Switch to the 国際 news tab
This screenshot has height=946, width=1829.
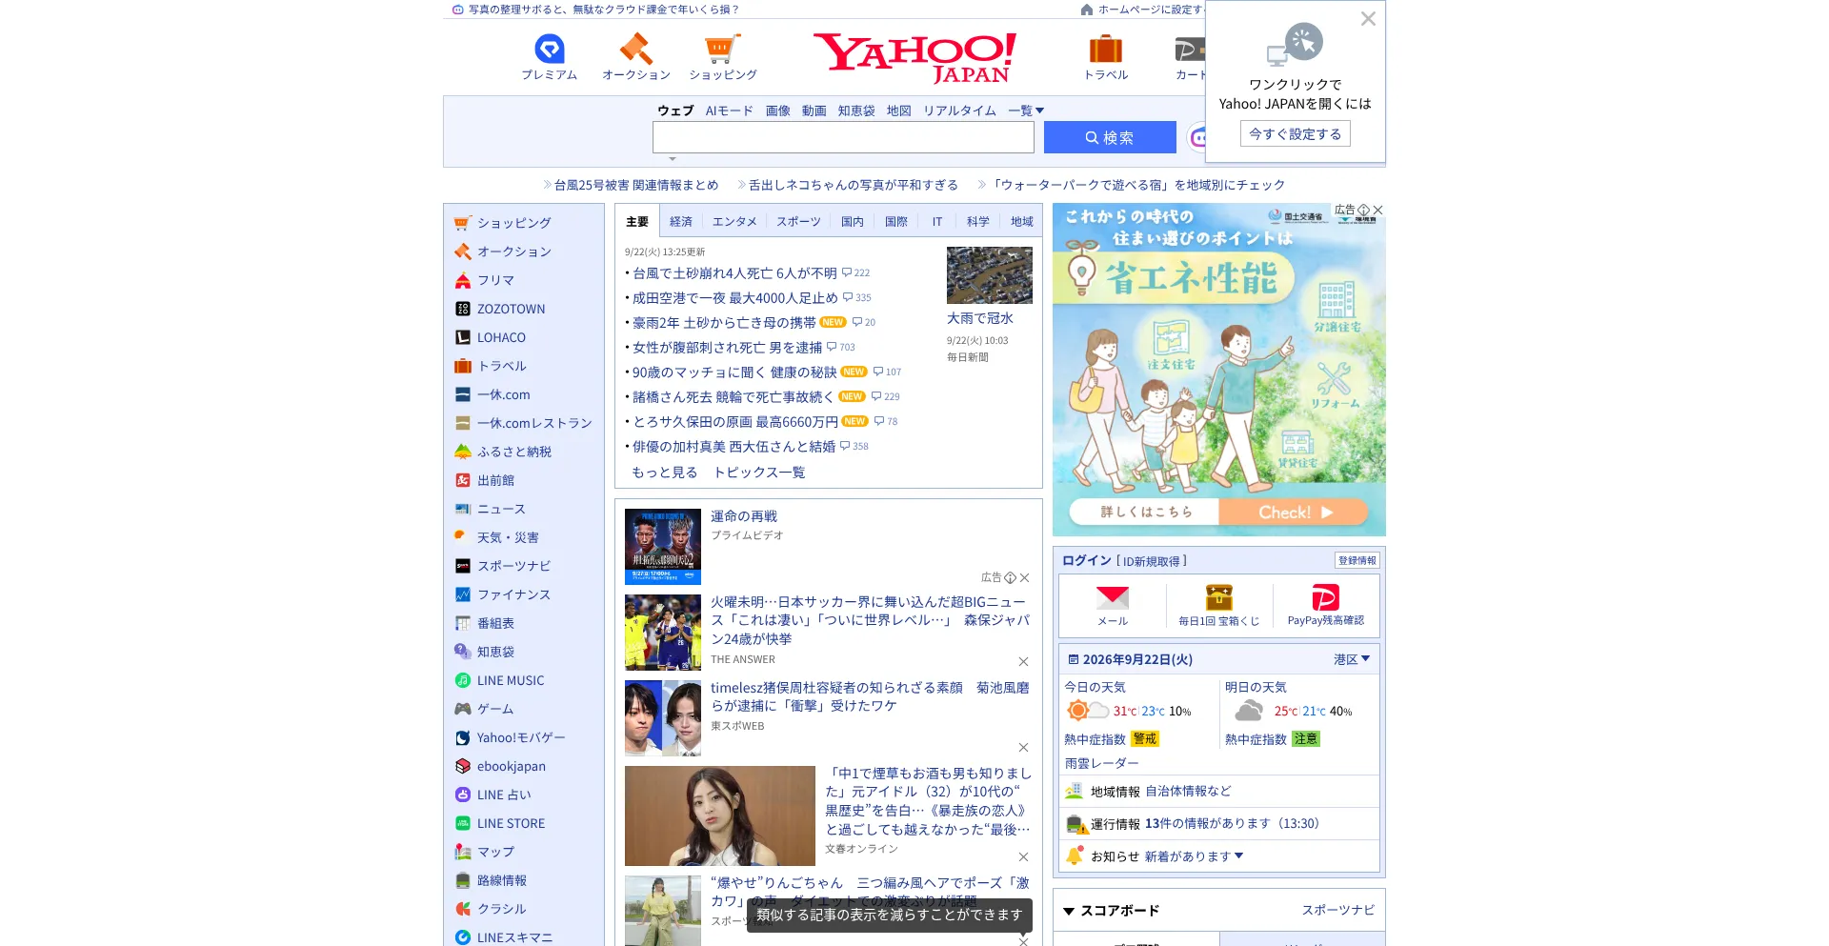click(896, 221)
